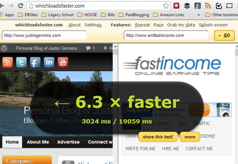The width and height of the screenshot is (238, 164).
Task: Expand hidden bookmarks with chevron
Action: point(198,15)
